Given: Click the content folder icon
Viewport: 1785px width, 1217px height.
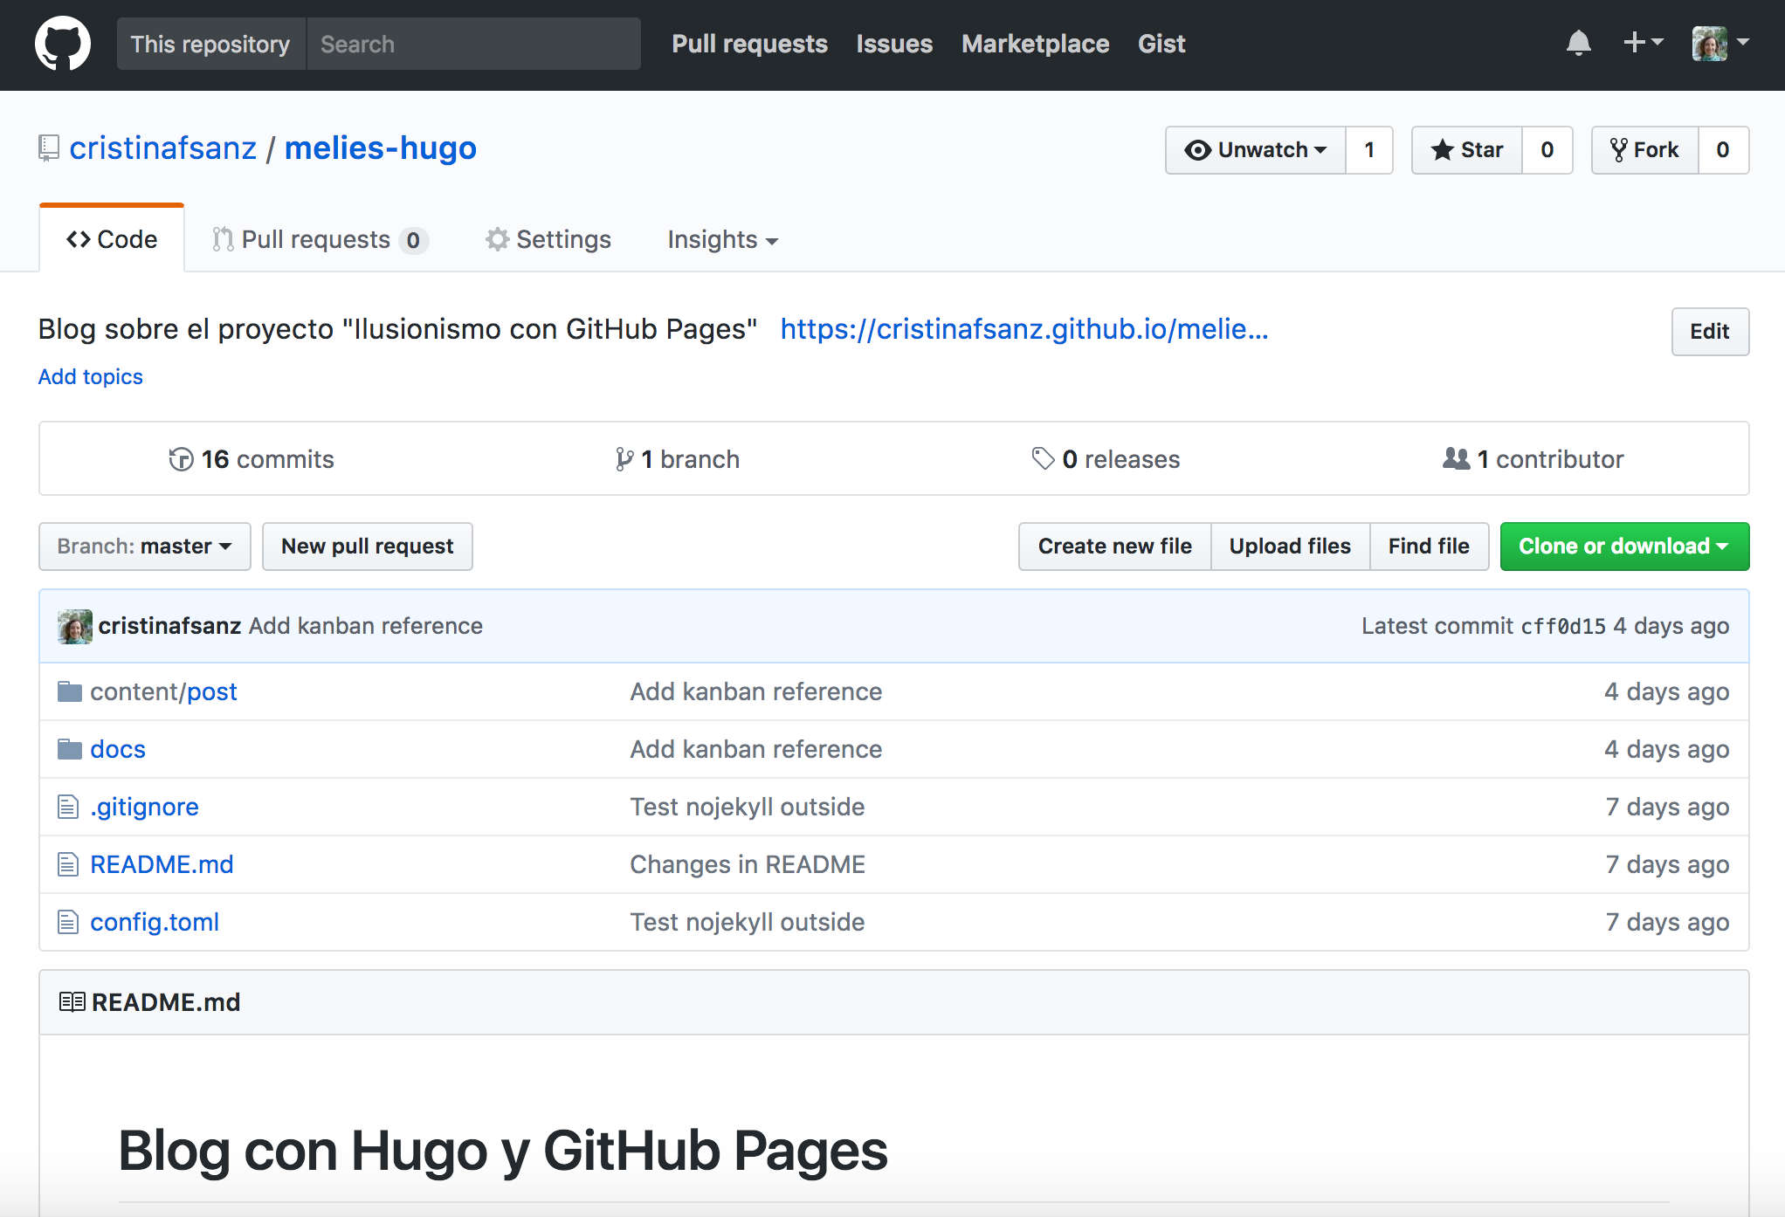Looking at the screenshot, I should [x=69, y=691].
